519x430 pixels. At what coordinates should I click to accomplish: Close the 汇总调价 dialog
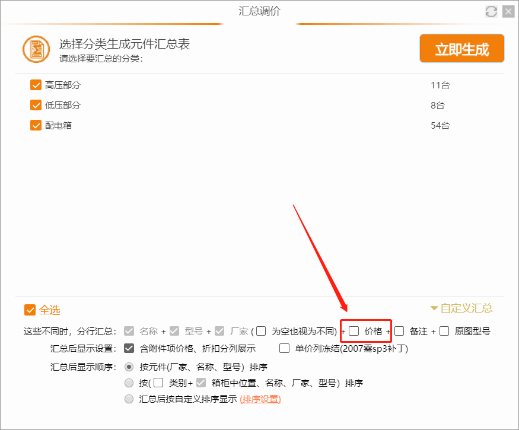click(x=508, y=12)
